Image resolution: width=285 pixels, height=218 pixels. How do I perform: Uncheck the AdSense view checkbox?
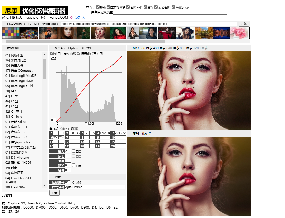(x=173, y=7)
